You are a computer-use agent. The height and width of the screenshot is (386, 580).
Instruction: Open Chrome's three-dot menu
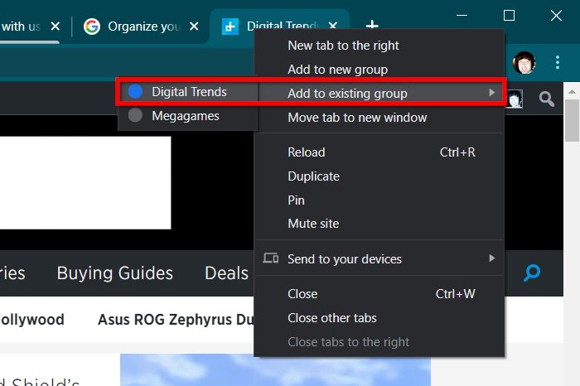click(558, 62)
